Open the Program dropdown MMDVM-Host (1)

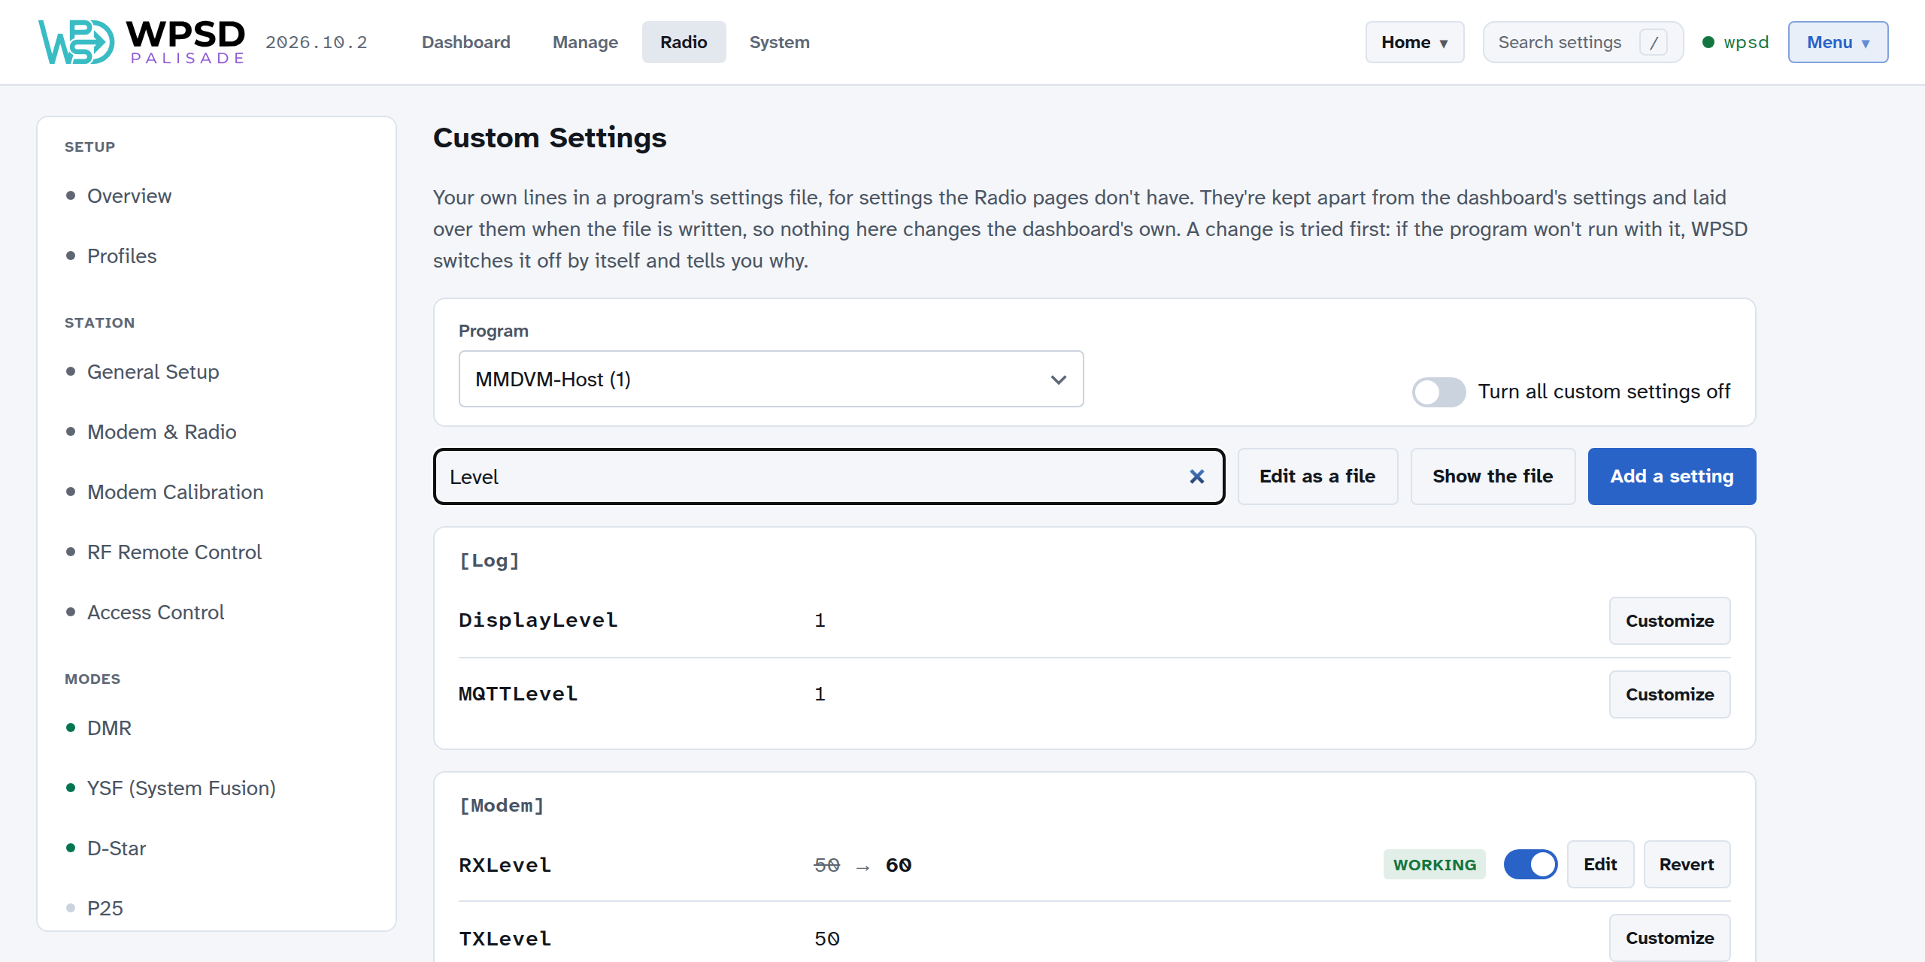[x=771, y=379]
